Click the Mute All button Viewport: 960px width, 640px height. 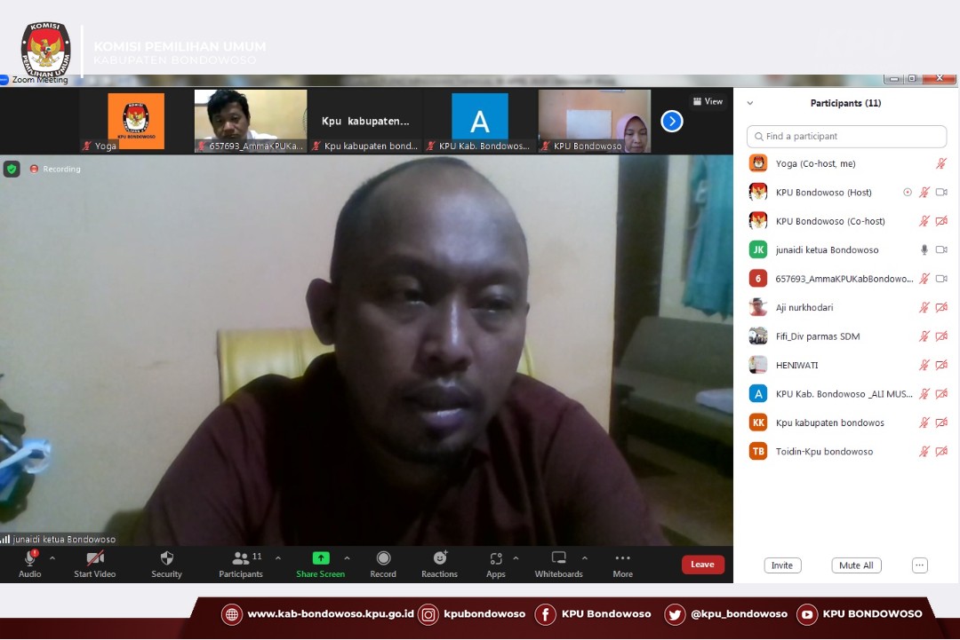click(x=856, y=565)
